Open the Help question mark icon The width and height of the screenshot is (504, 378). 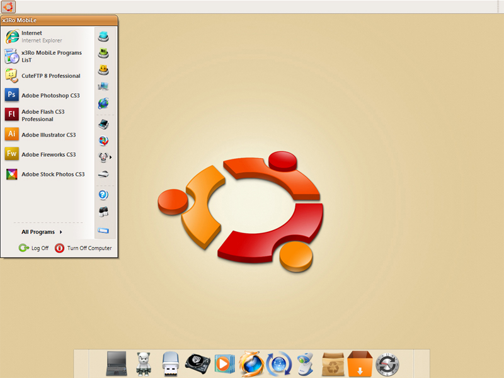103,195
